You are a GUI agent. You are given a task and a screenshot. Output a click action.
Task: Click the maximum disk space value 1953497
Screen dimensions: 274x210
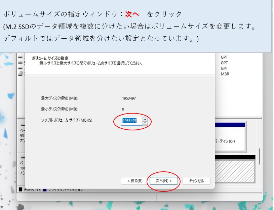tap(129, 98)
